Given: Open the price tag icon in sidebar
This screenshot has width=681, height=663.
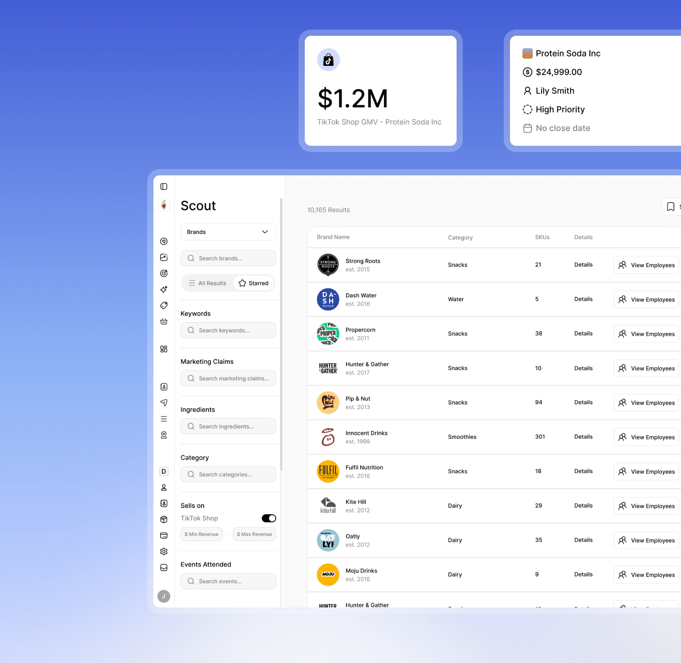Looking at the screenshot, I should pyautogui.click(x=164, y=306).
